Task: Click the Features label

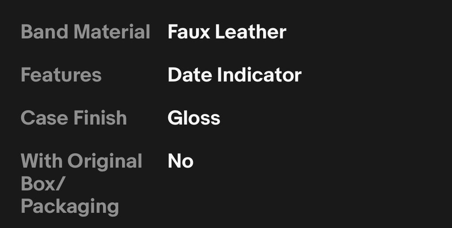Action: (x=61, y=75)
